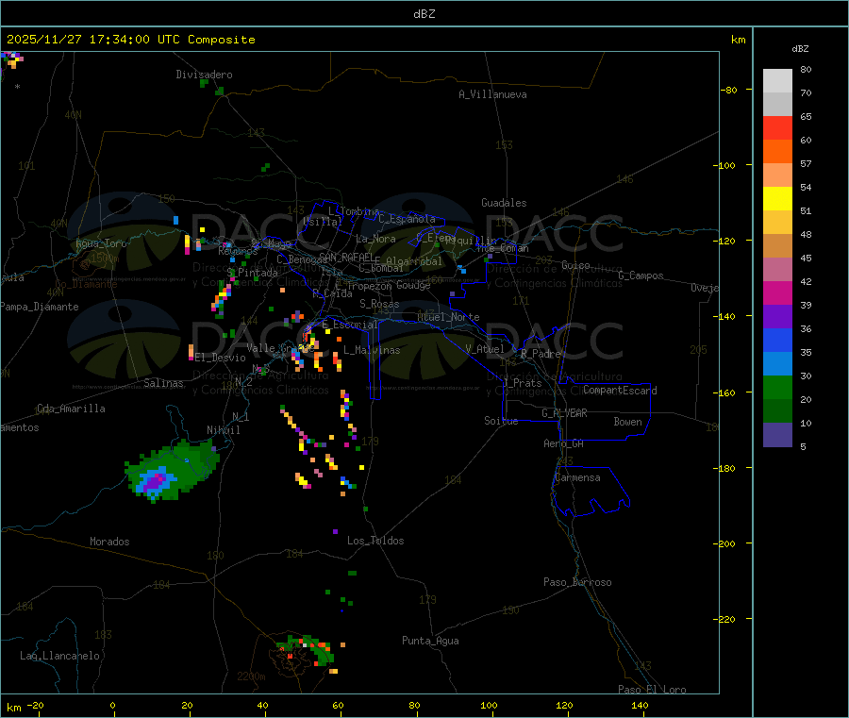This screenshot has width=849, height=718.
Task: Click the V_Atuel location label
Action: point(485,349)
